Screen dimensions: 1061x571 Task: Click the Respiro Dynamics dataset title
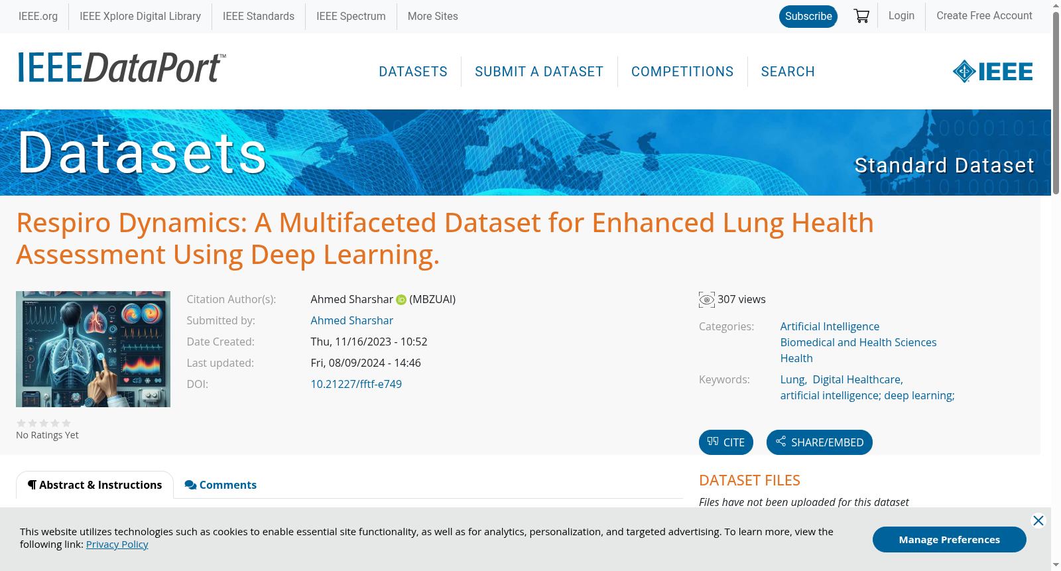tap(444, 239)
